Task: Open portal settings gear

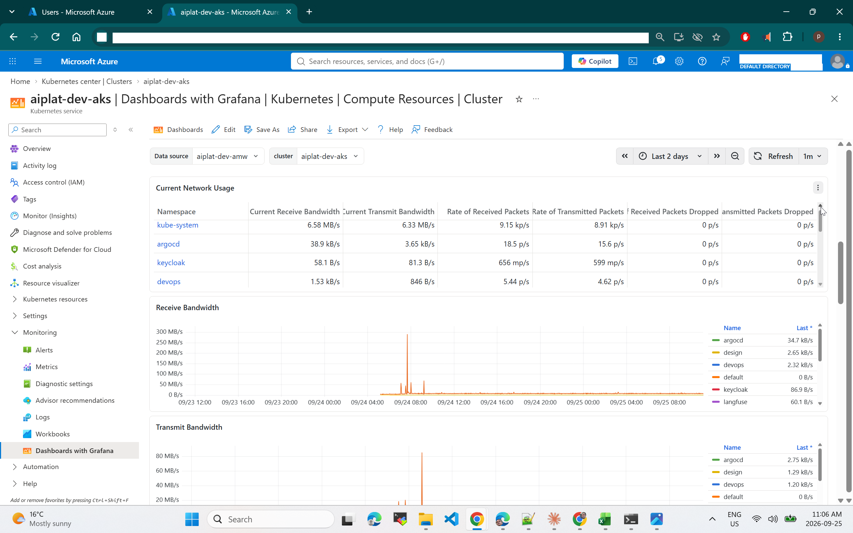Action: coord(679,61)
